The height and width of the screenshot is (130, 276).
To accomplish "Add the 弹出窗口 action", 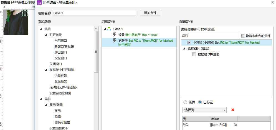I will click(x=61, y=52).
